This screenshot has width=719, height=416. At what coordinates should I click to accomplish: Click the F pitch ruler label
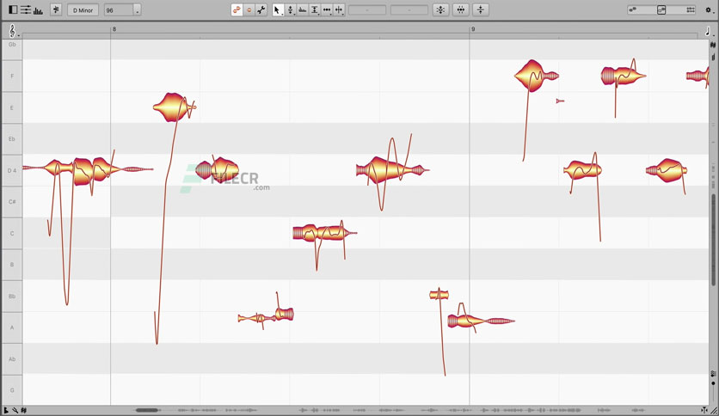point(12,76)
